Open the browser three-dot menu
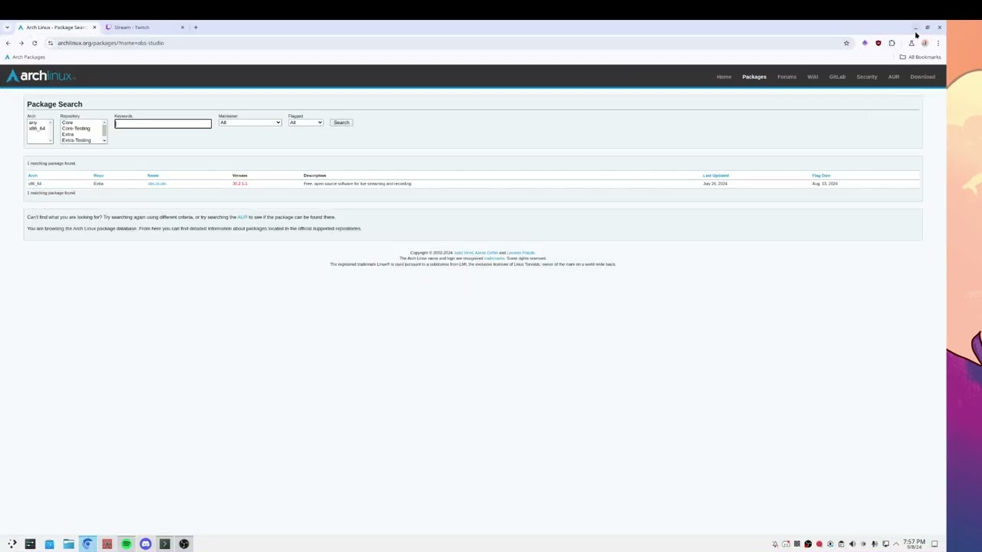Viewport: 982px width, 552px height. (938, 43)
